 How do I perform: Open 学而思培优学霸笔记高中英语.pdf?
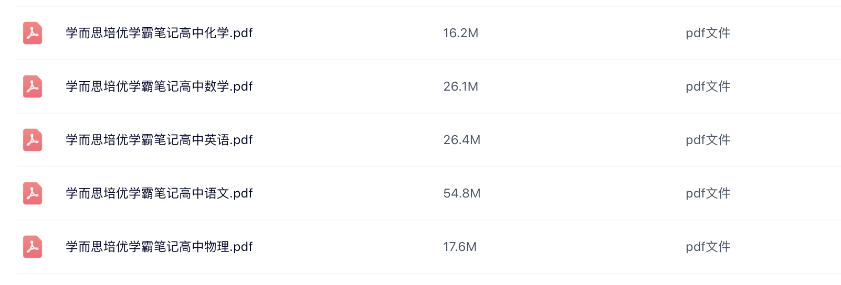pos(159,140)
